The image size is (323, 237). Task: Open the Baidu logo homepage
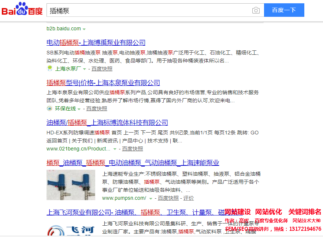pyautogui.click(x=22, y=9)
